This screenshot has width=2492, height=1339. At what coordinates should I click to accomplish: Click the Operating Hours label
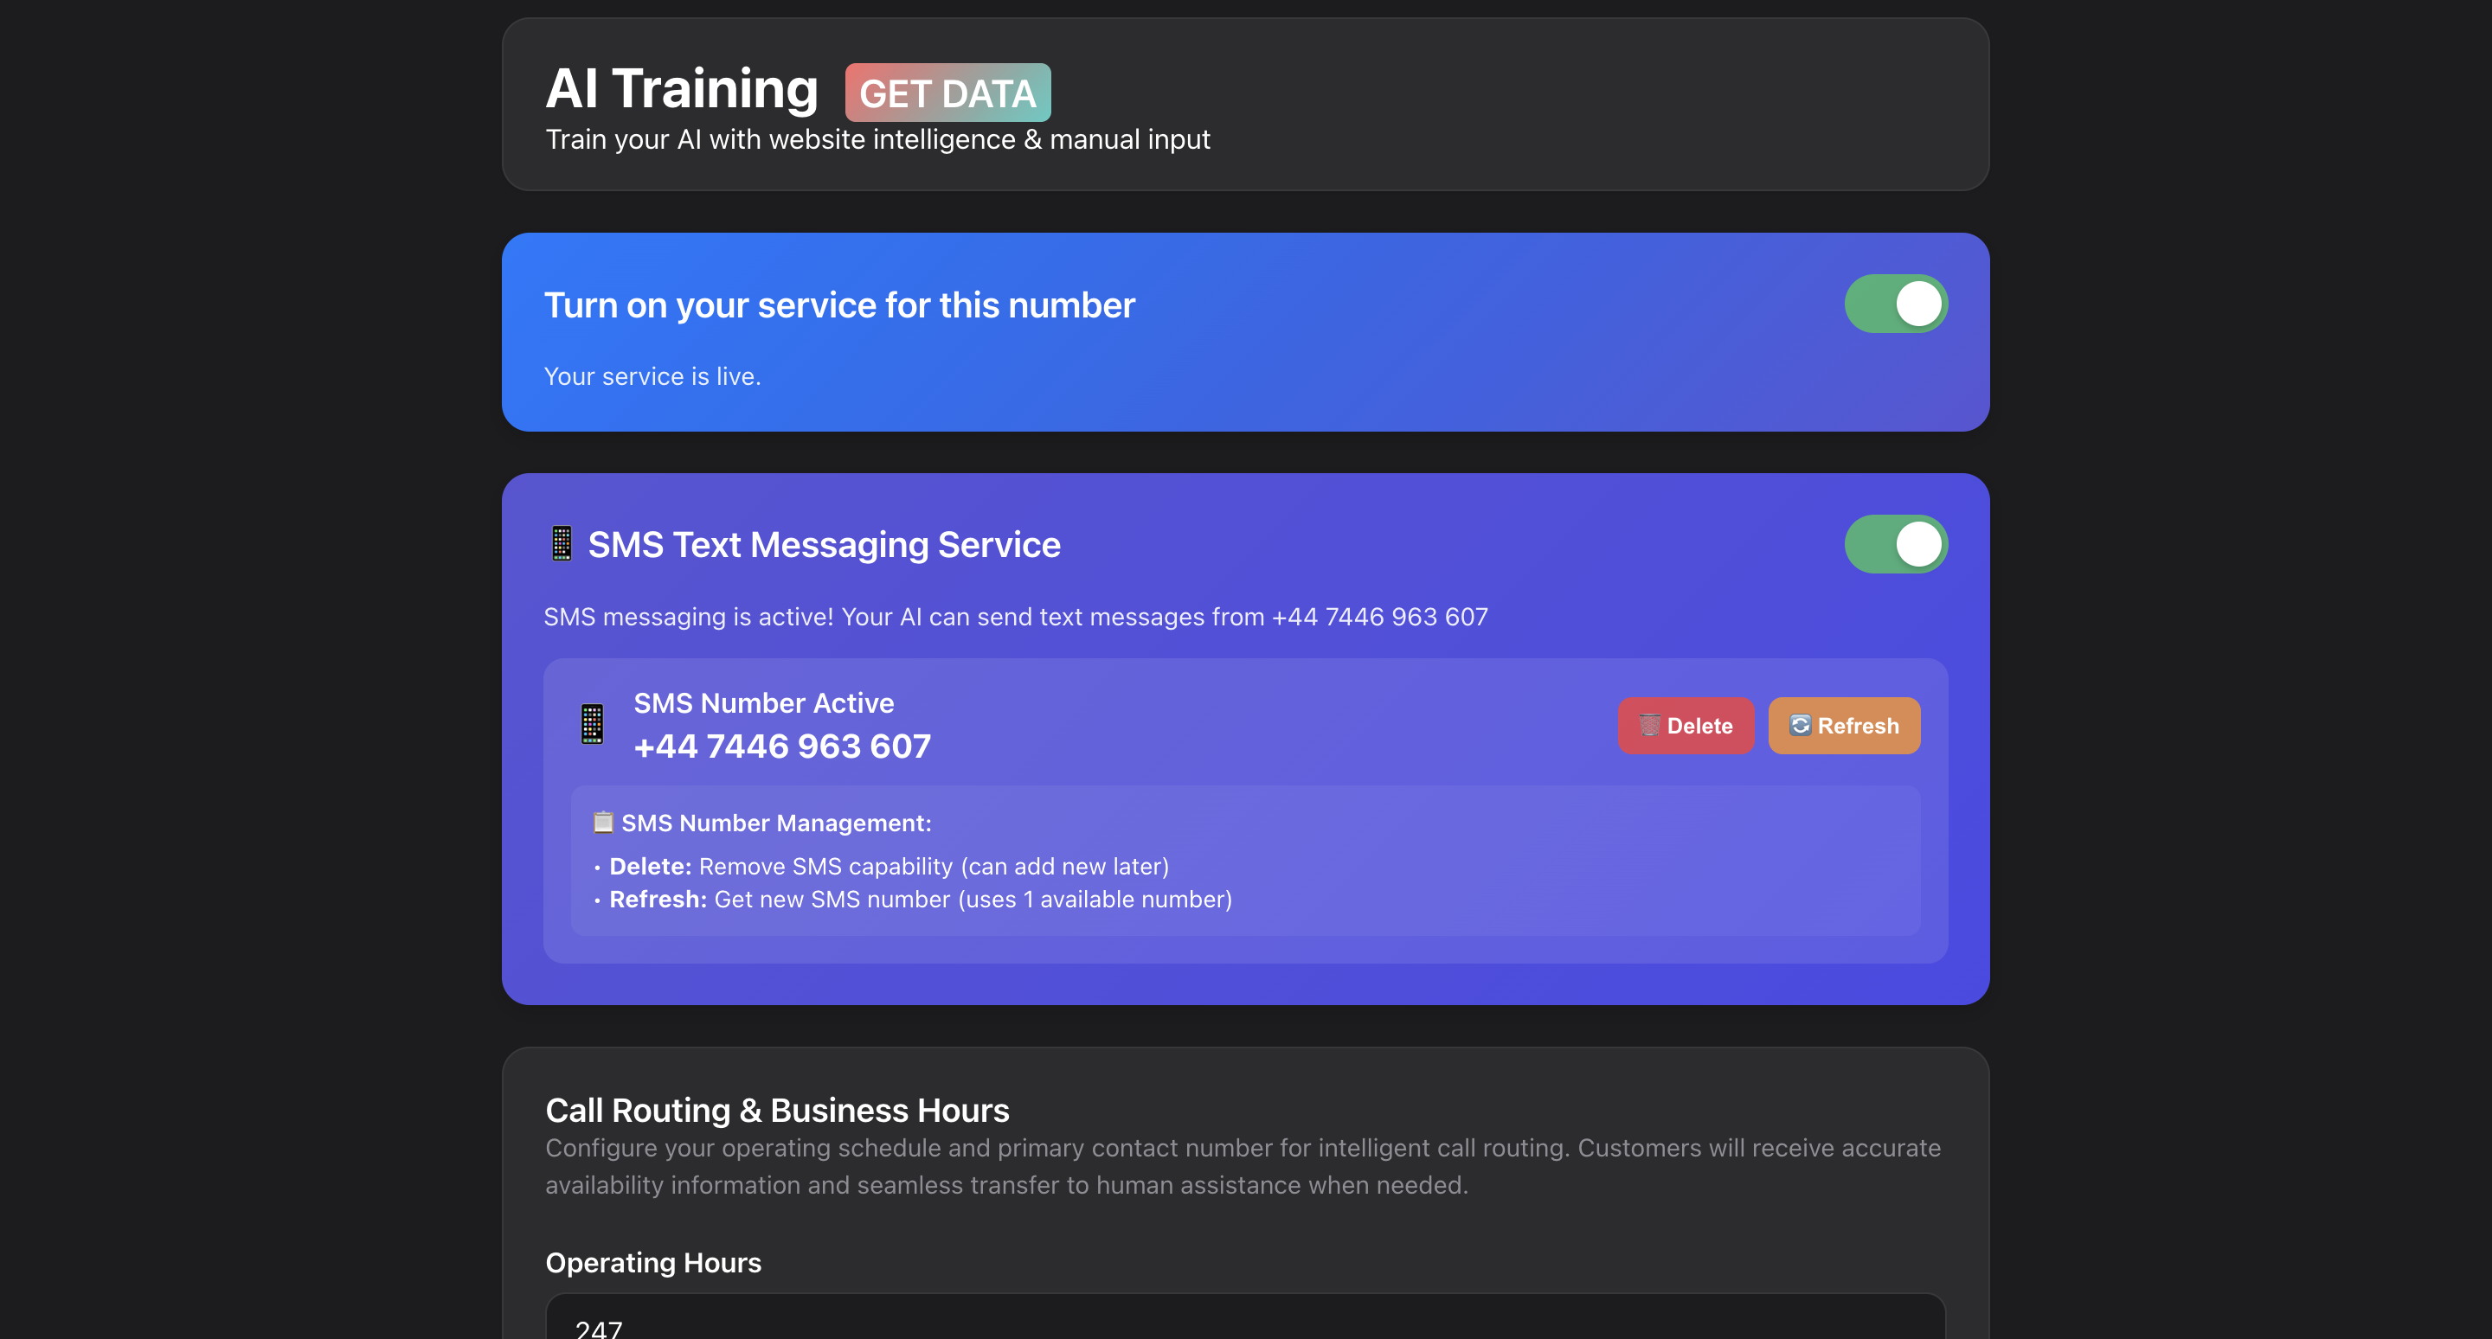click(653, 1263)
